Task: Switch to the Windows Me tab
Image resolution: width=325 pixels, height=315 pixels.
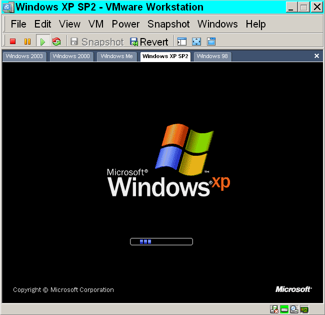Action: coord(116,57)
